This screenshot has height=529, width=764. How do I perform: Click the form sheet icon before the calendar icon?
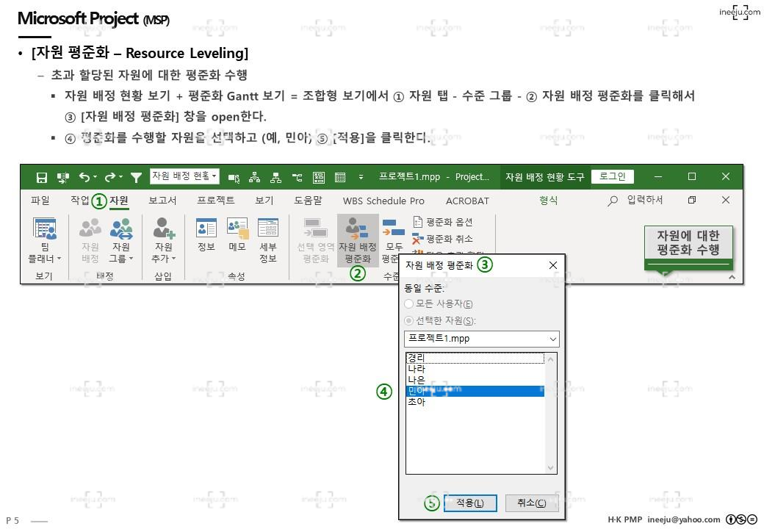tap(319, 178)
